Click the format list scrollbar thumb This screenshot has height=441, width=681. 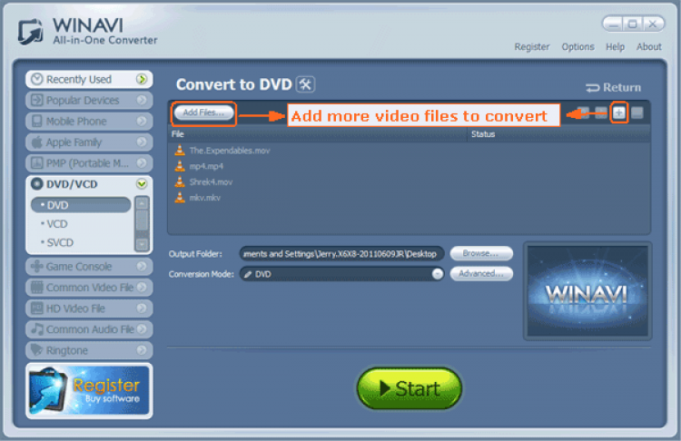click(x=142, y=220)
